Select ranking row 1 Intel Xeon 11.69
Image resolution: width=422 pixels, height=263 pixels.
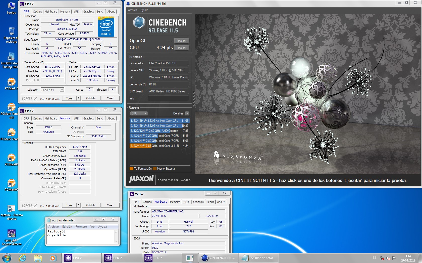point(159,121)
